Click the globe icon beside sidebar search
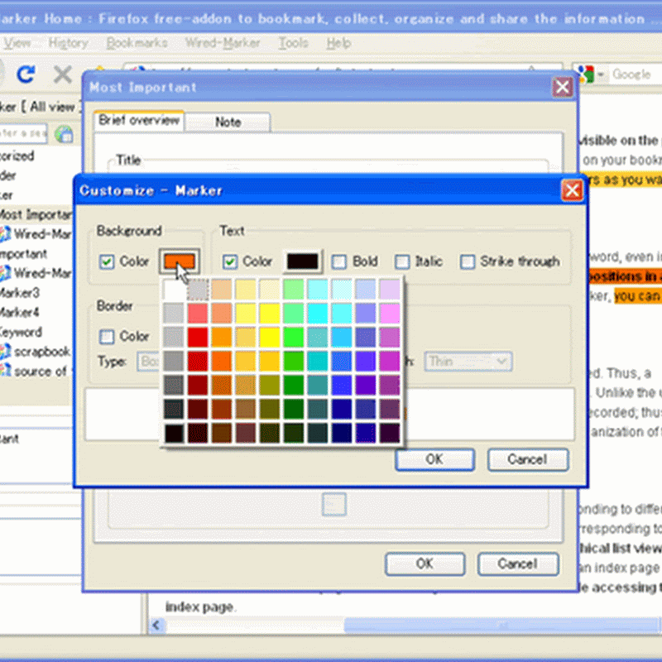662x662 pixels. point(64,133)
